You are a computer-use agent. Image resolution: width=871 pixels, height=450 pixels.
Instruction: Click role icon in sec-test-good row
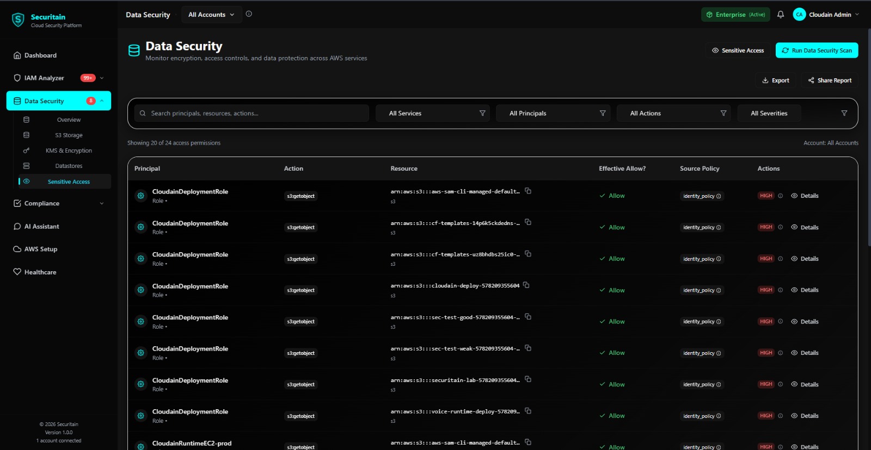141,322
